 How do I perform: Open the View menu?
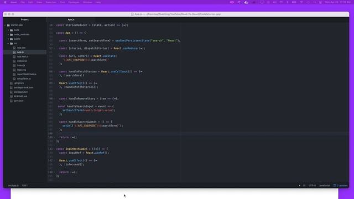click(39, 2)
